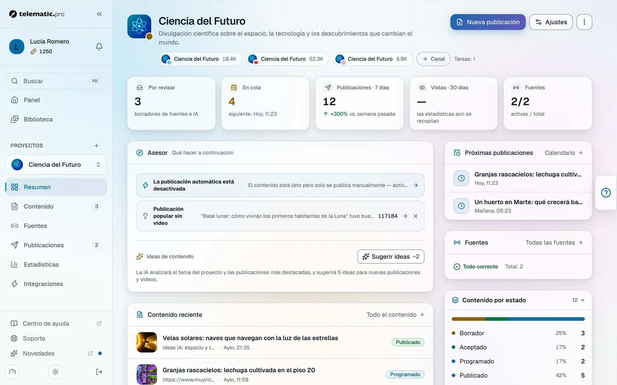This screenshot has width=617, height=385.
Task: Click the Contenido por estado layers icon
Action: coord(455,300)
